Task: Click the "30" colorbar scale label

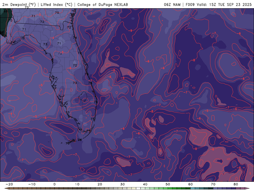Action: coord(123,184)
